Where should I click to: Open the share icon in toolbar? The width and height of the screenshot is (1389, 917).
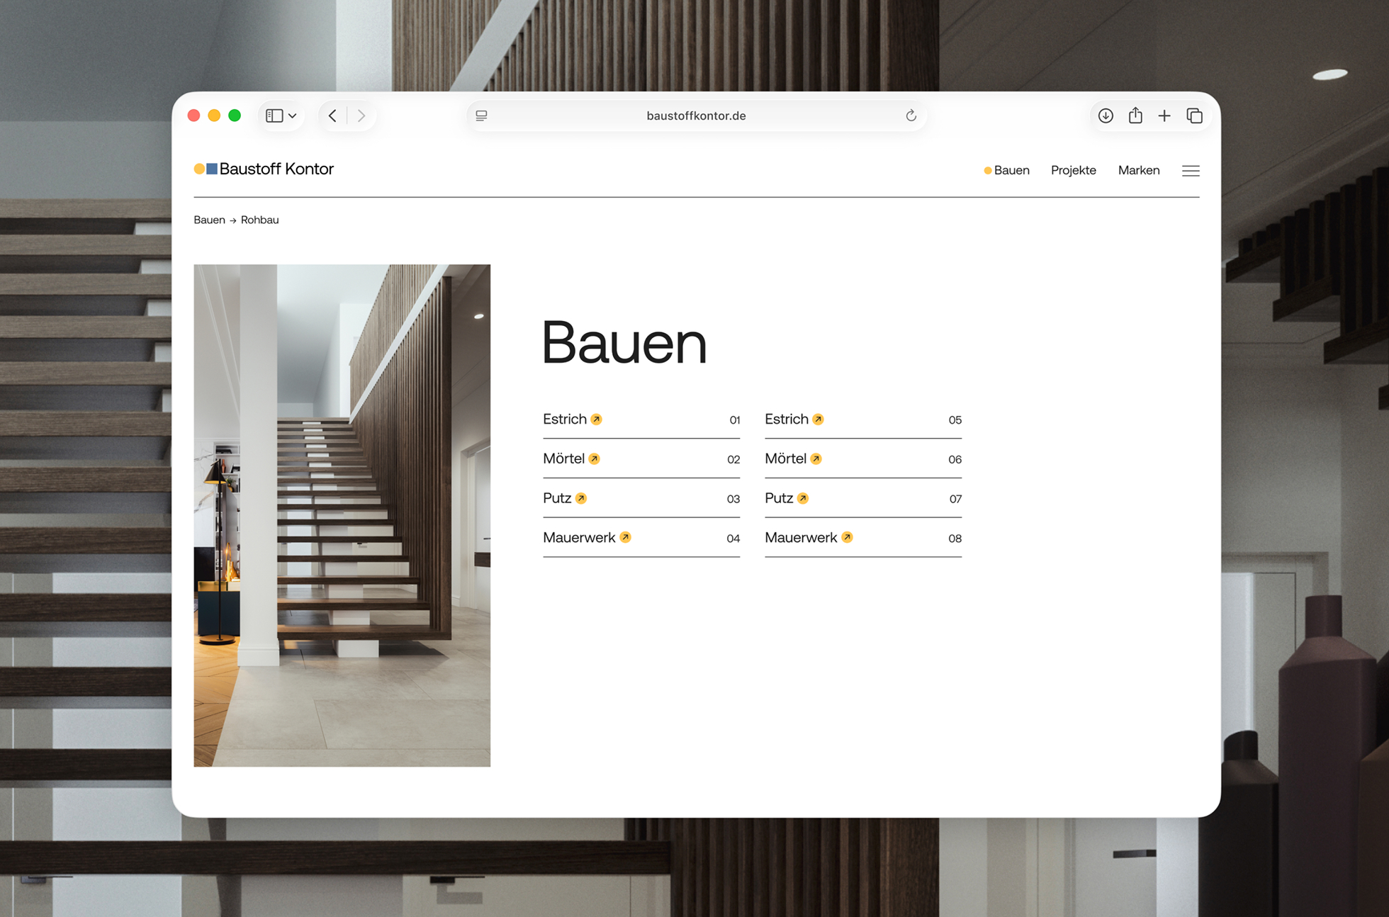[x=1135, y=115]
